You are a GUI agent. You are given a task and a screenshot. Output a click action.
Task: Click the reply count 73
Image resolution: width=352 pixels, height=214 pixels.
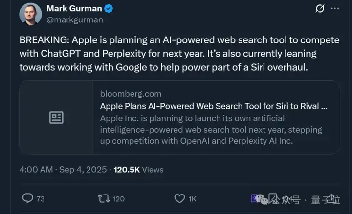pos(40,199)
